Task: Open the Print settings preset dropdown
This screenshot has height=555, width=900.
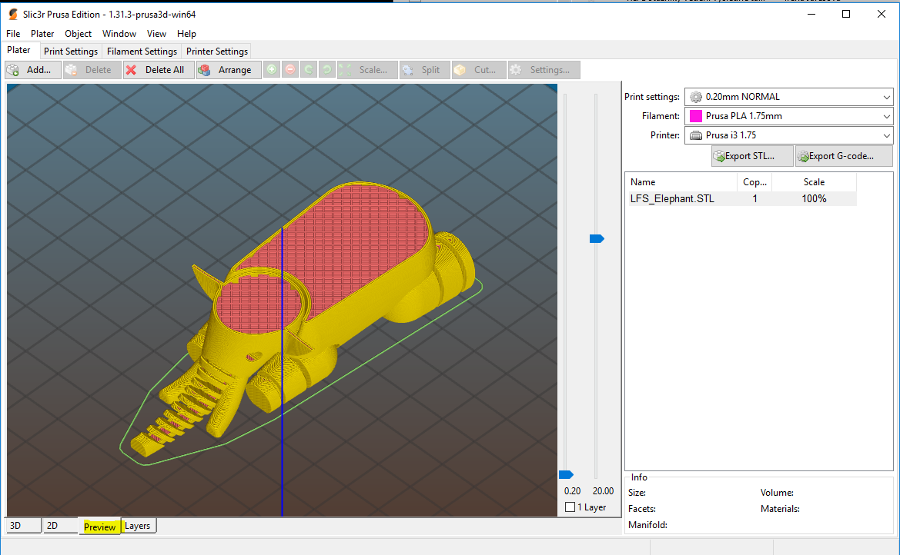Action: (788, 97)
